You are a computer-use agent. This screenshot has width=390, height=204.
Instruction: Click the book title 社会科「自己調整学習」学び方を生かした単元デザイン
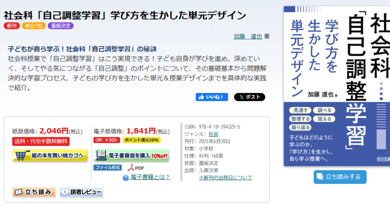tap(125, 15)
